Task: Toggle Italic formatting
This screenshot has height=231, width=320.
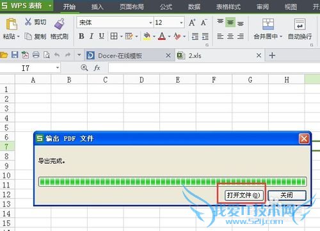Action: [92, 36]
